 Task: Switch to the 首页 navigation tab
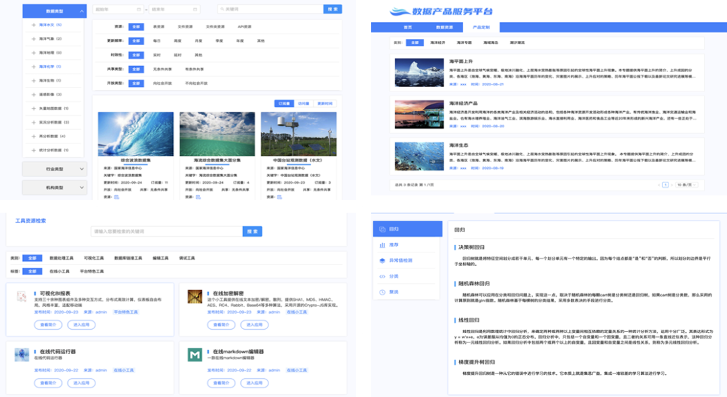[x=407, y=28]
